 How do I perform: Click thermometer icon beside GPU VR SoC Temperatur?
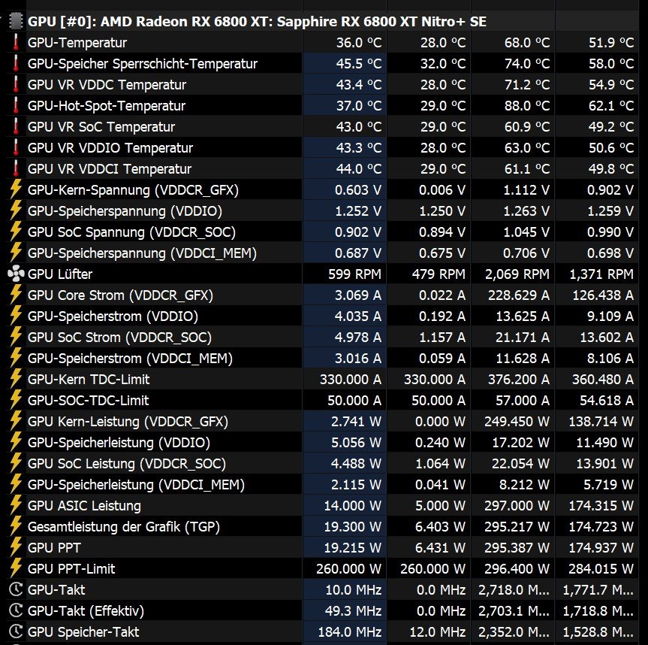(16, 126)
